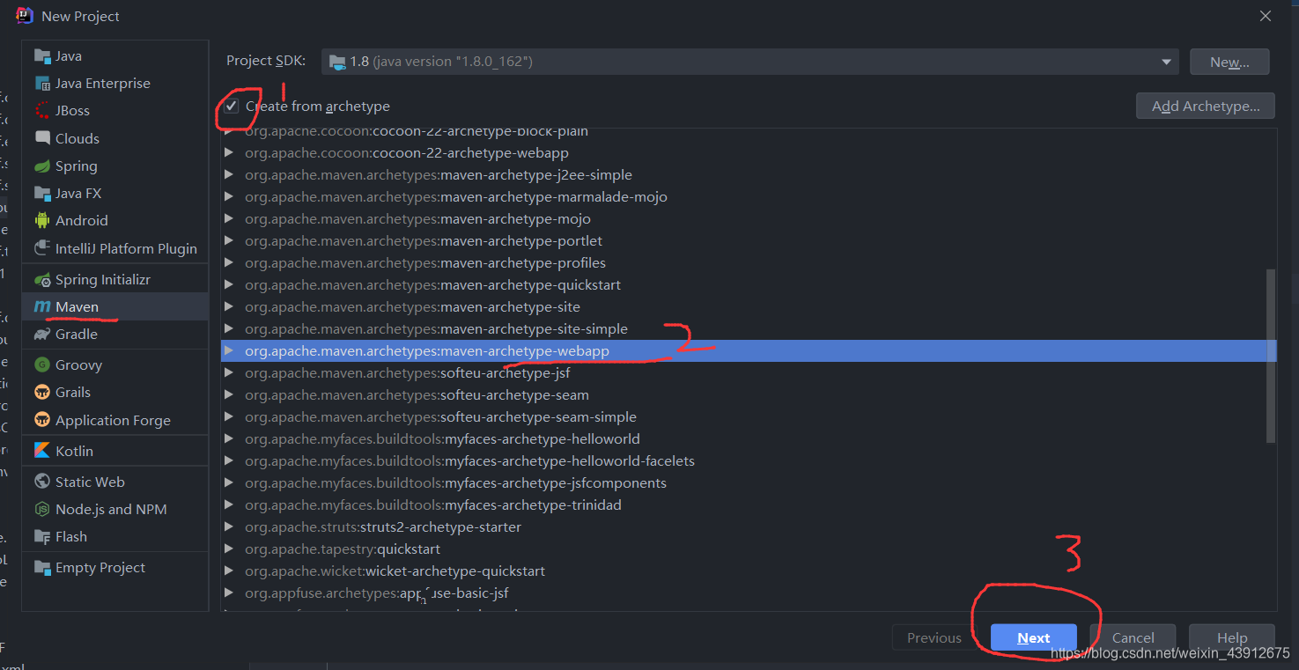Click the Previous button
The height and width of the screenshot is (670, 1299).
coord(934,637)
